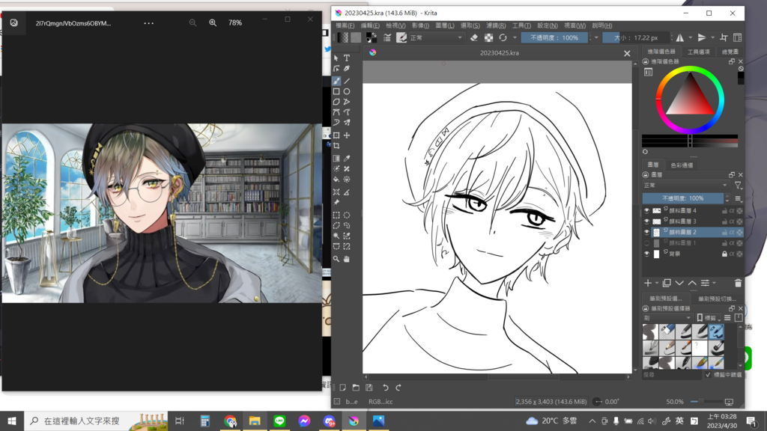Click the brush preset search field 搜尋
This screenshot has height=431, width=767.
tap(672, 375)
